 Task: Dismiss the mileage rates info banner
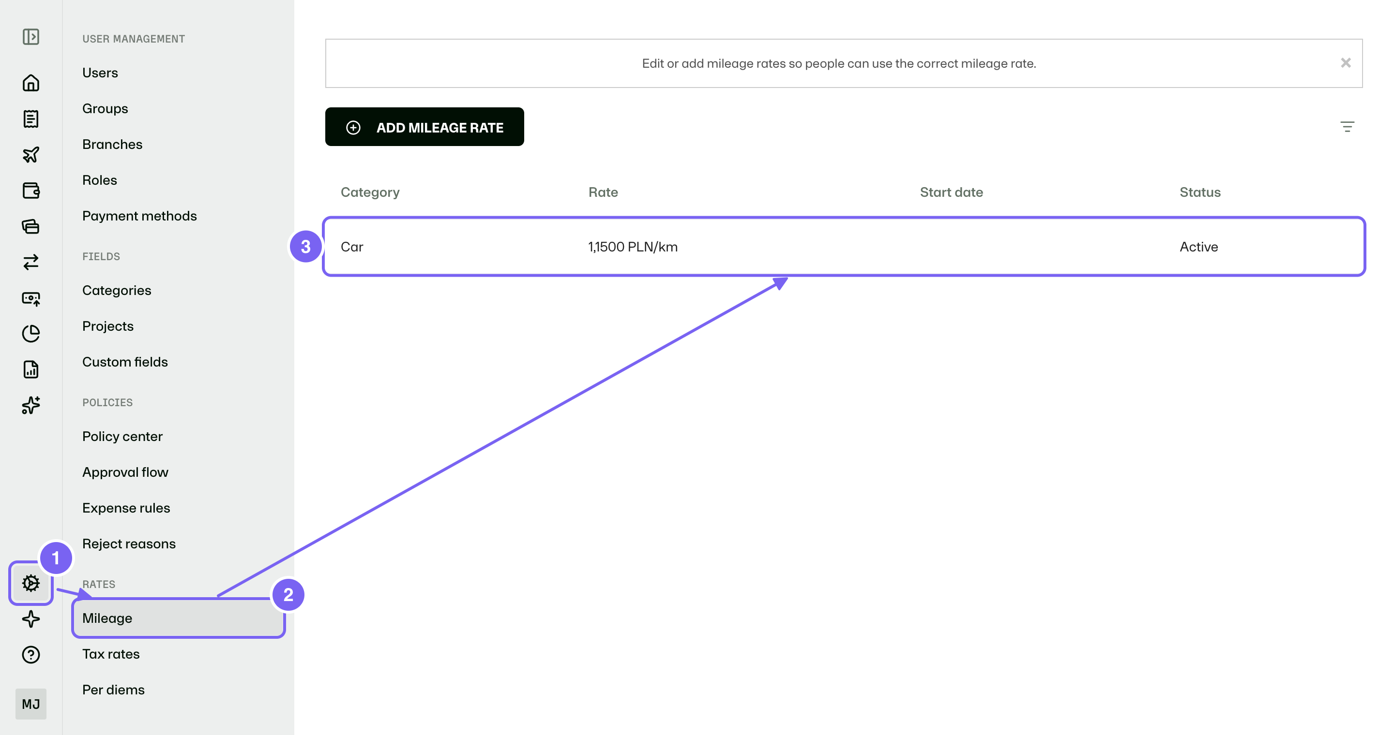point(1345,63)
